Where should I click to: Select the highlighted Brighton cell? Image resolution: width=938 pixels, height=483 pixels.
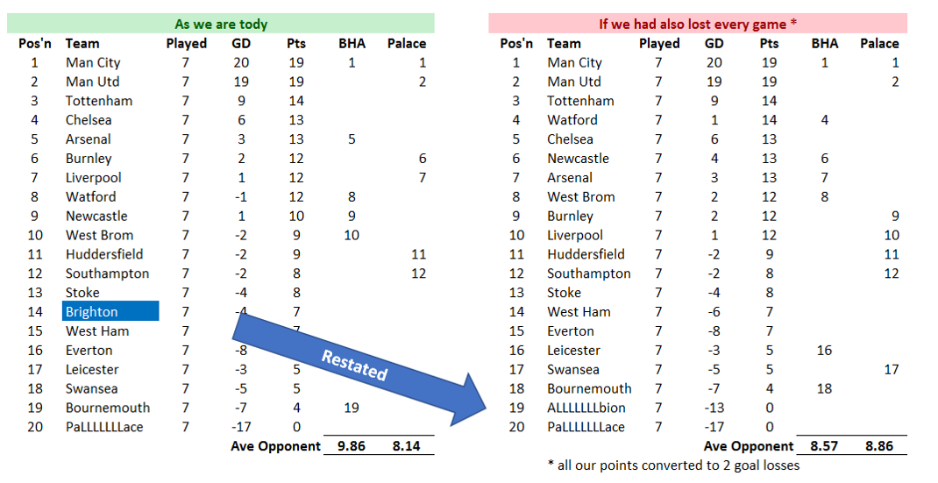[110, 311]
